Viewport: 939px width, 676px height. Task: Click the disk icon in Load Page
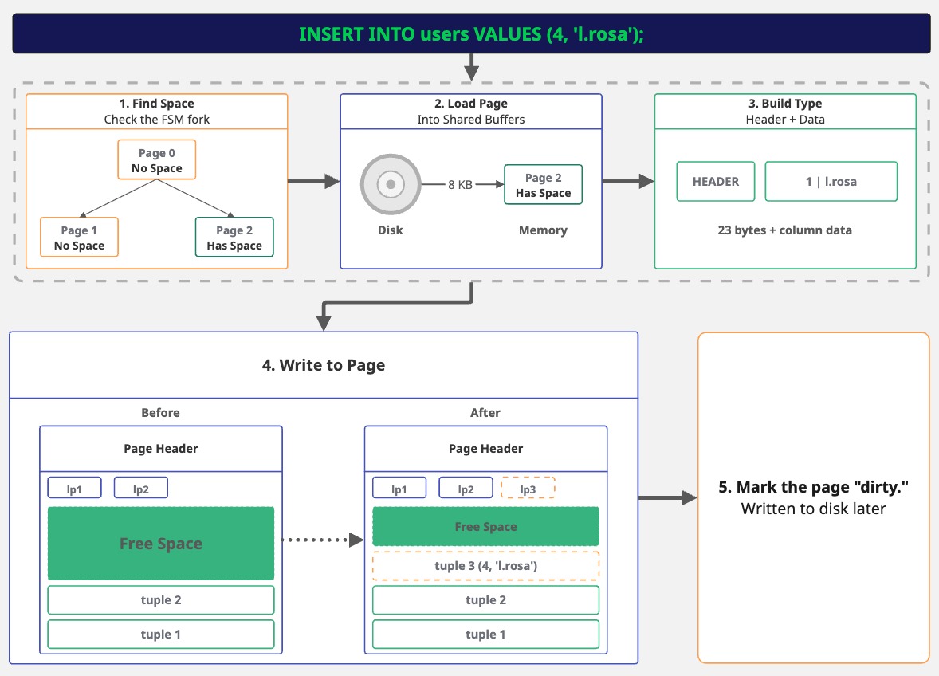pos(390,184)
